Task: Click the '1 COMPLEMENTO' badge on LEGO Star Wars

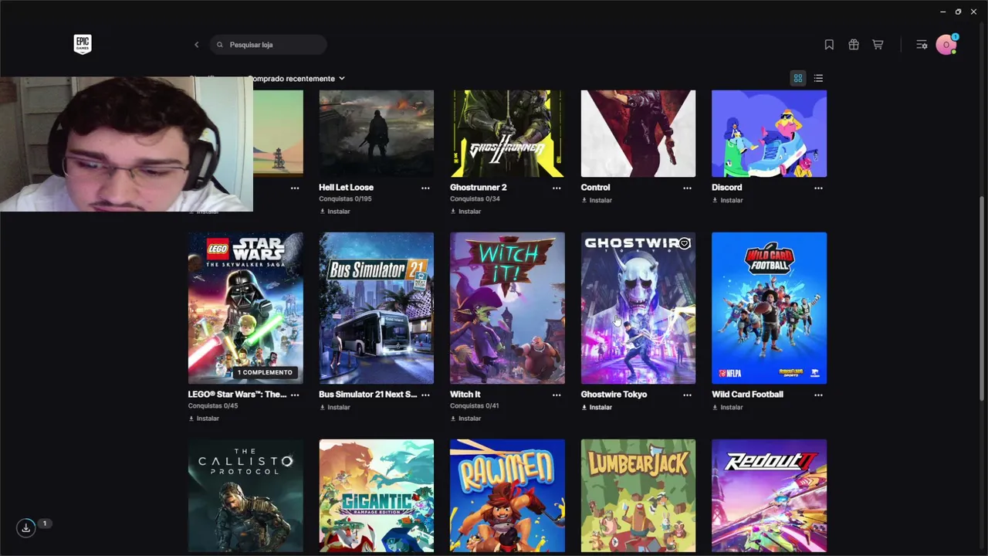Action: (265, 372)
